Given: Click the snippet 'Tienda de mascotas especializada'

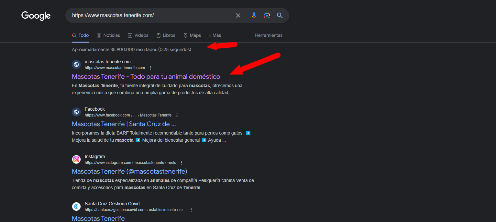Looking at the screenshot, I should pos(163,184).
